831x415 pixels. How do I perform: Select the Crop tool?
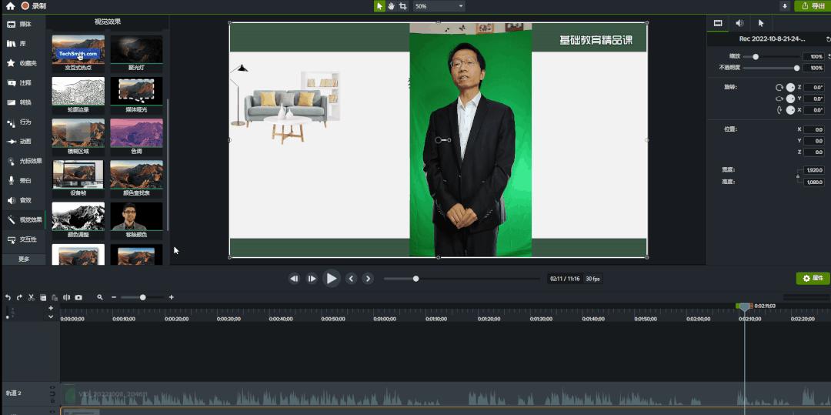pyautogui.click(x=402, y=6)
